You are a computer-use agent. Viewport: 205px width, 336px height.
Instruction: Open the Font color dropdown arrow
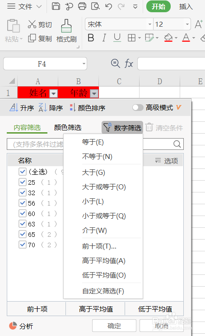[x=194, y=38]
